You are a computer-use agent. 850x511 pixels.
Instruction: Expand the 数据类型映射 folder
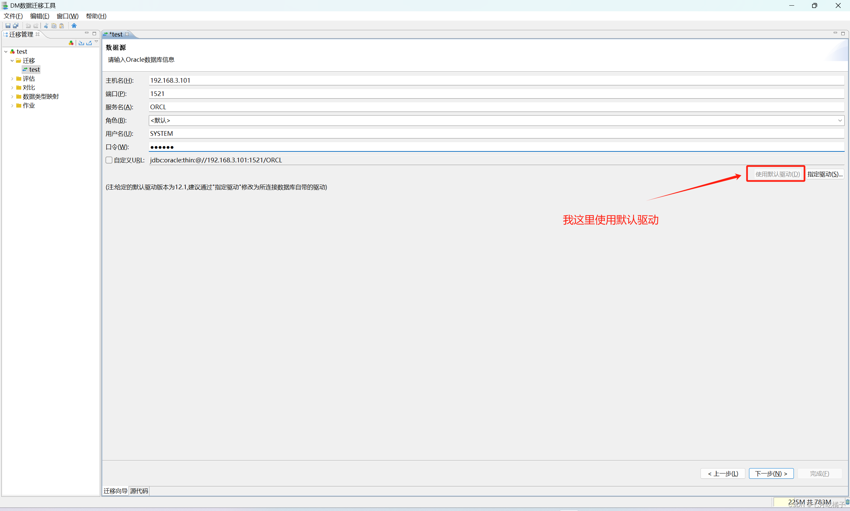click(12, 97)
